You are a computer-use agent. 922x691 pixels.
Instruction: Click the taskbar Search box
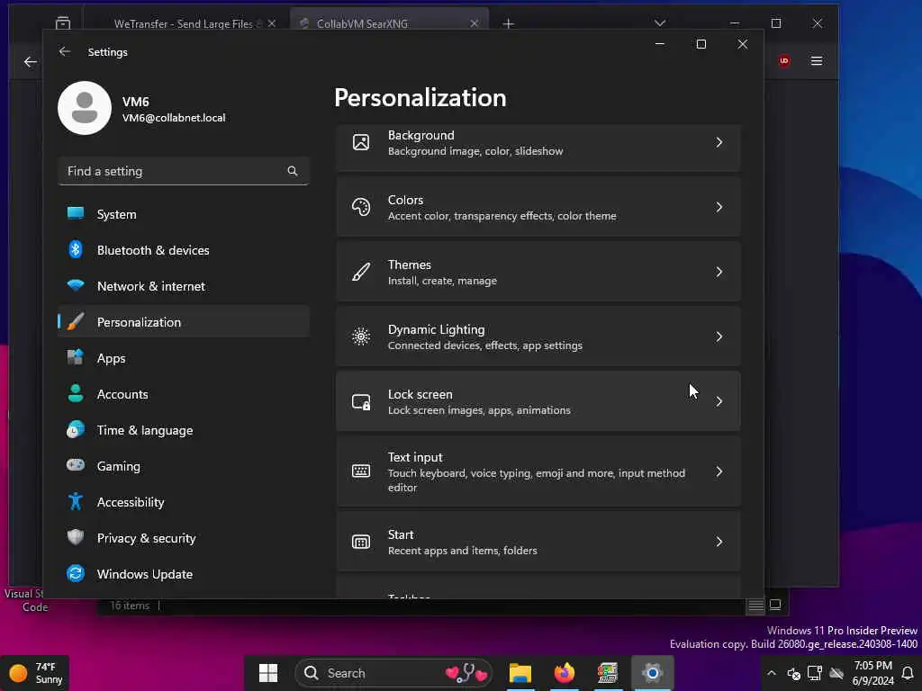tap(394, 673)
